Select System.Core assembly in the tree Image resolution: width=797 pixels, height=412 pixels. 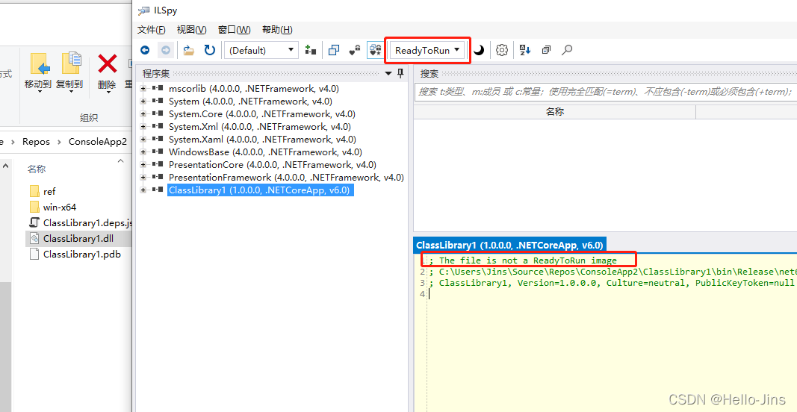click(x=261, y=113)
